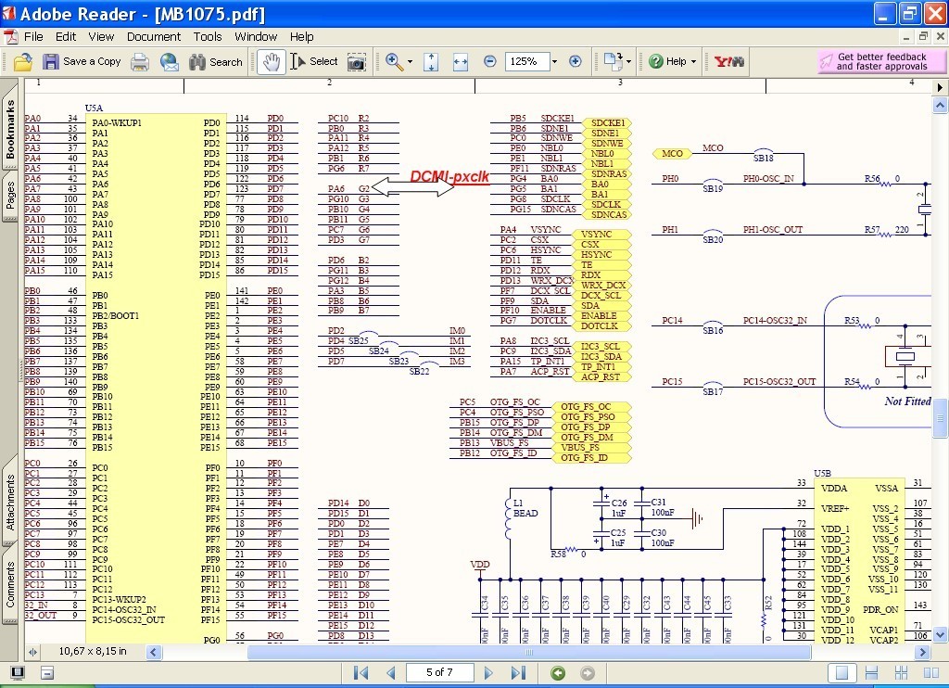This screenshot has height=688, width=949.
Task: Click Save a Copy button
Action: (82, 62)
